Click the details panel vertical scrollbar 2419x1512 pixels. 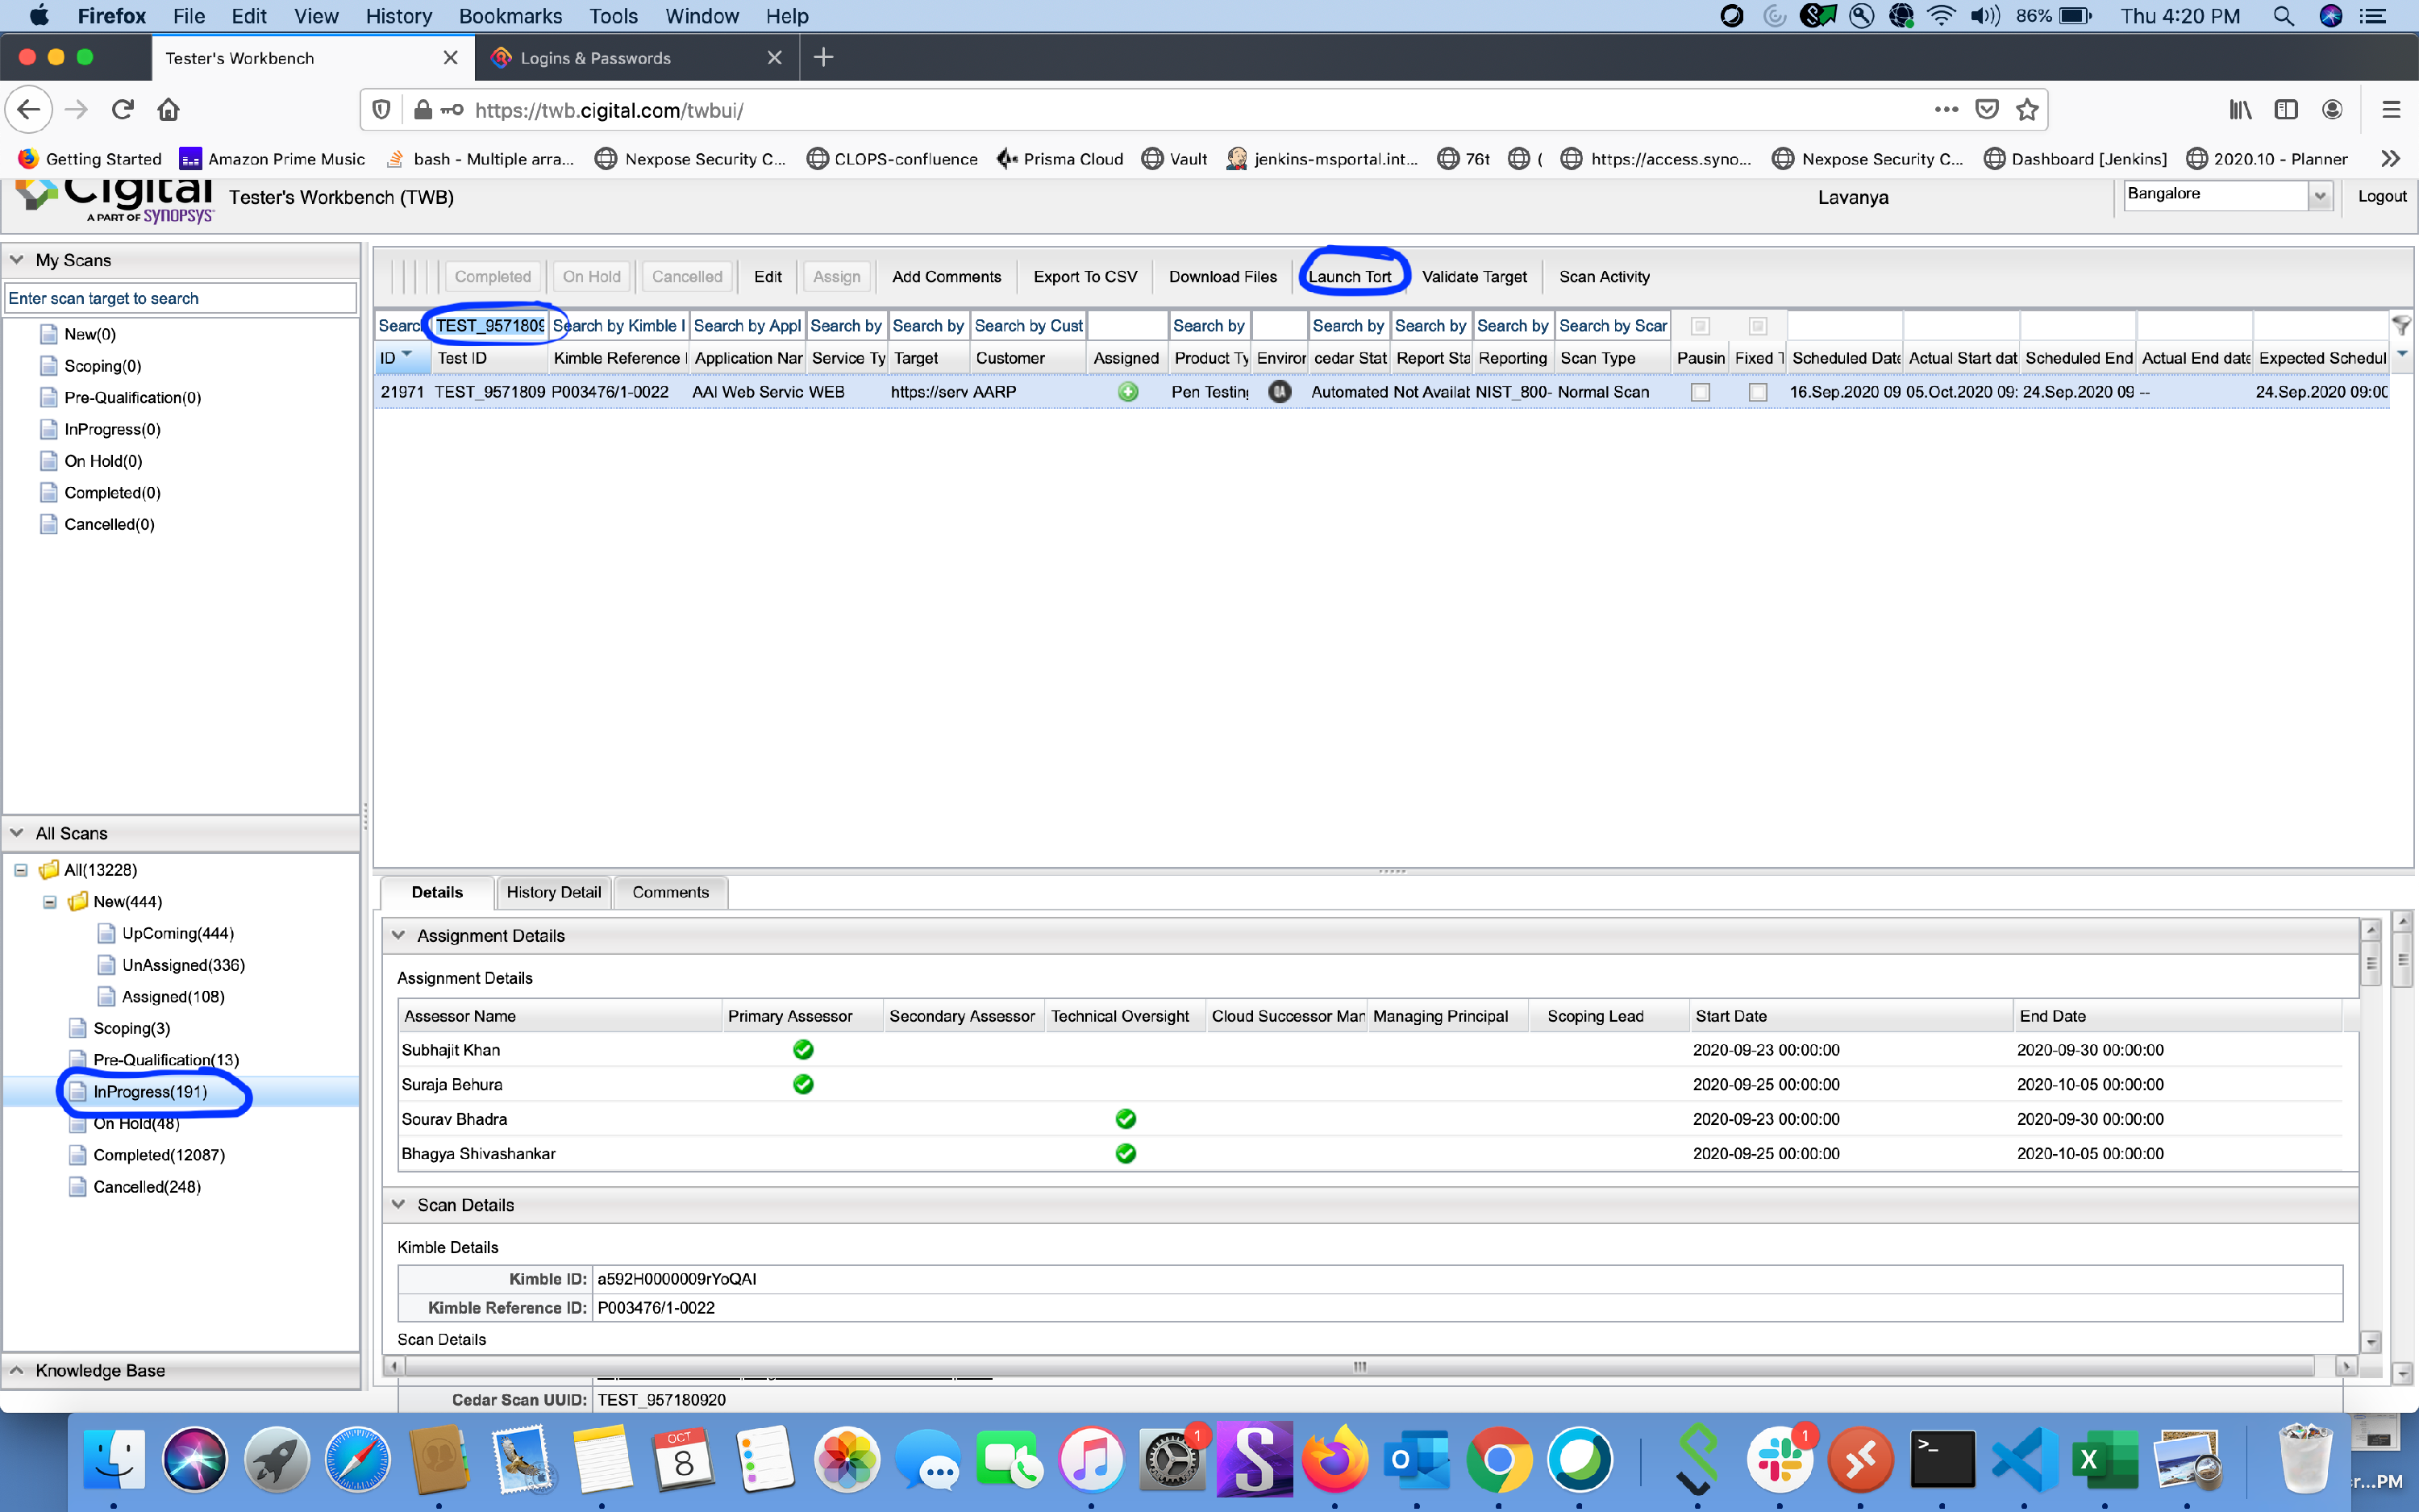pyautogui.click(x=2370, y=964)
